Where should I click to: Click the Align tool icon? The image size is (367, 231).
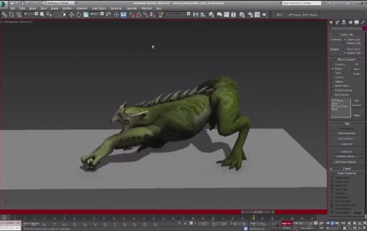pyautogui.click(x=203, y=14)
